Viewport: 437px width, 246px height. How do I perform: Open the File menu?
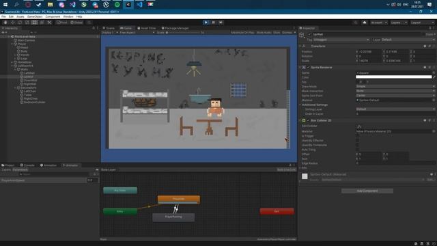[3, 16]
